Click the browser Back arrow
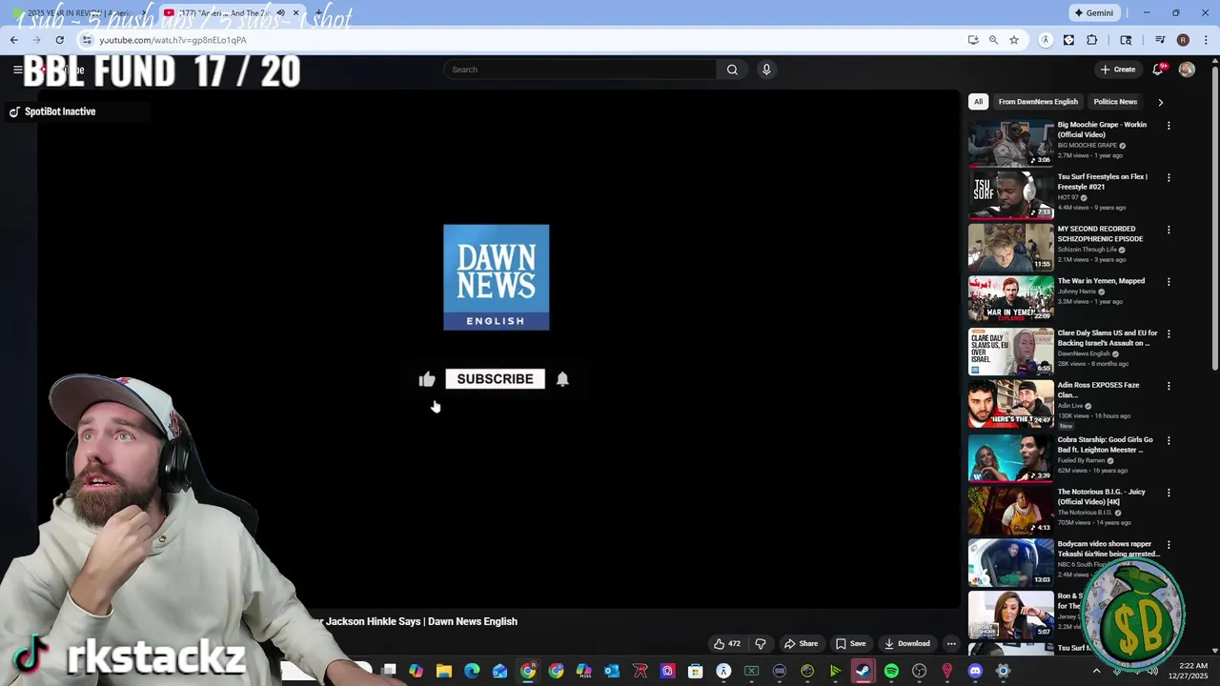 (13, 40)
